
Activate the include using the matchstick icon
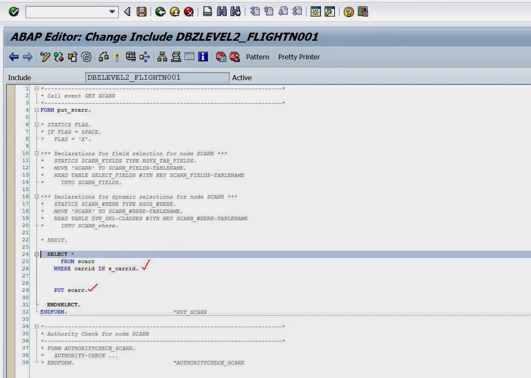point(117,57)
